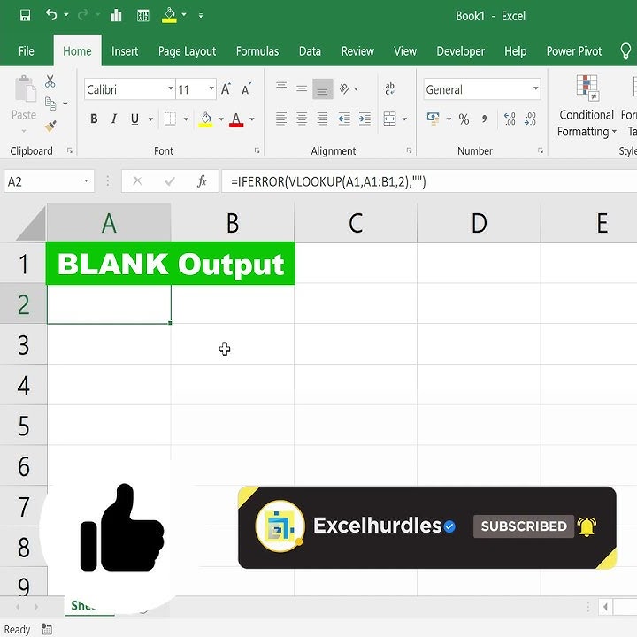Switch to the Page Layout tab

click(187, 51)
